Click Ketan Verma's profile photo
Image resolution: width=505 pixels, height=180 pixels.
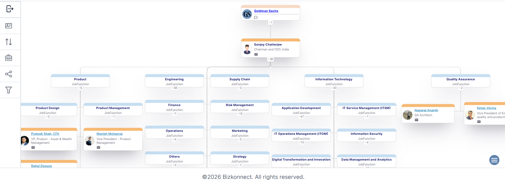470,115
